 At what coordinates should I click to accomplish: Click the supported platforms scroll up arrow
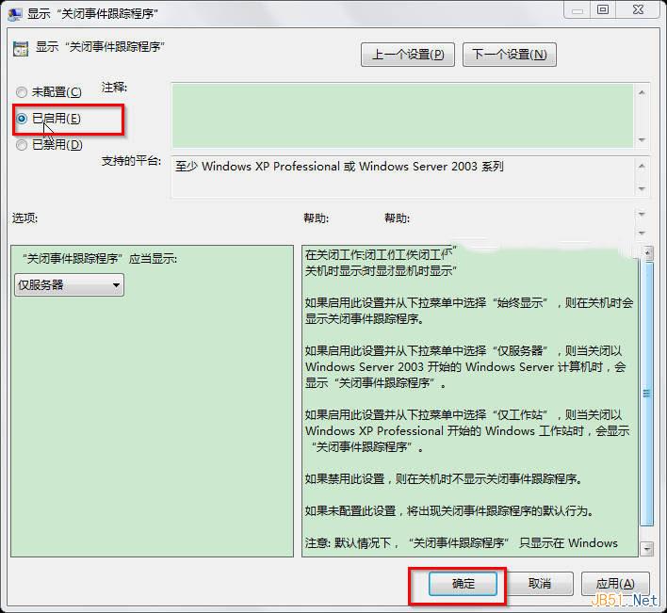643,164
